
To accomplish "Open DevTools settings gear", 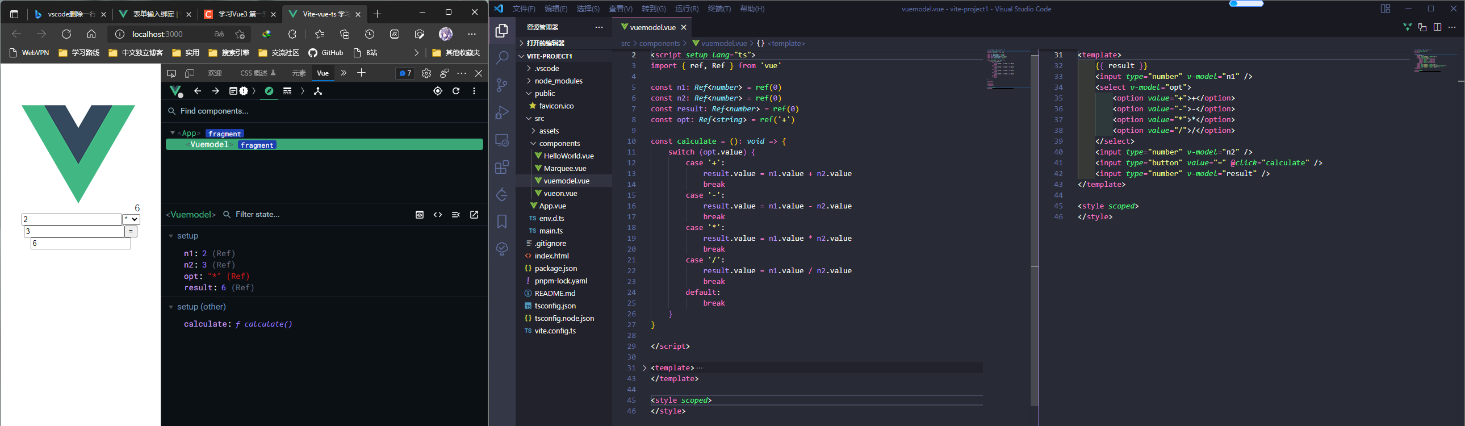I will (x=426, y=73).
